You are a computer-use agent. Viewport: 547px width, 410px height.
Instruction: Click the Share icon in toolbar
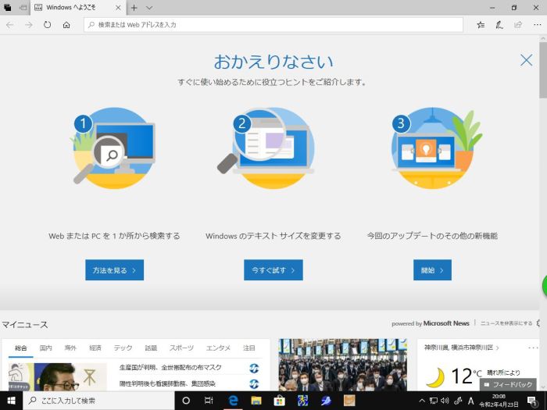[517, 25]
